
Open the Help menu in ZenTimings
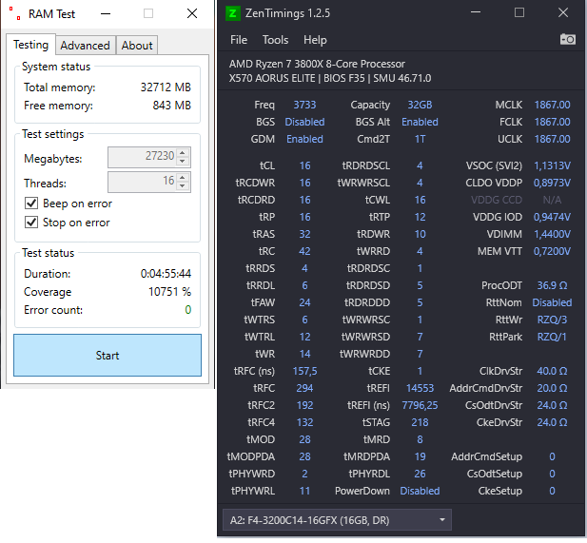pyautogui.click(x=315, y=40)
